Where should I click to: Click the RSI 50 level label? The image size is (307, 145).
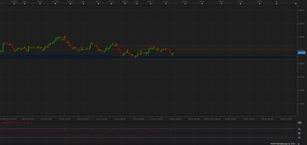pos(299,133)
